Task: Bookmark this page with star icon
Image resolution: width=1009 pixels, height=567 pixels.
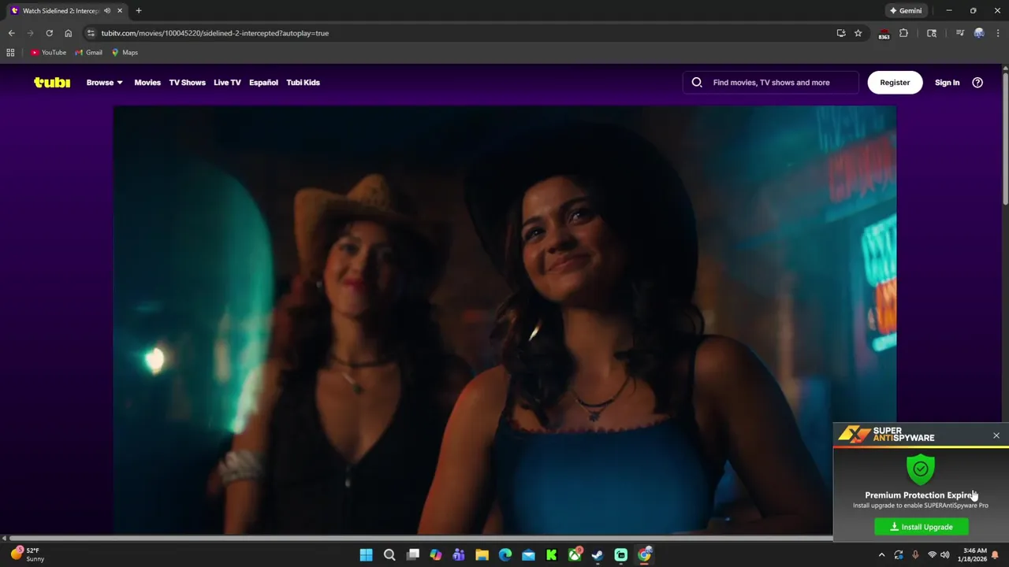Action: click(858, 33)
